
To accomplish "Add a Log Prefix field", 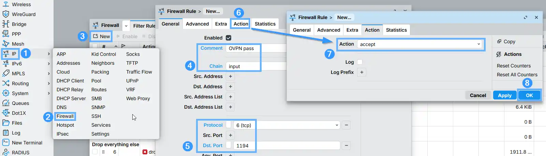I will [x=362, y=72].
